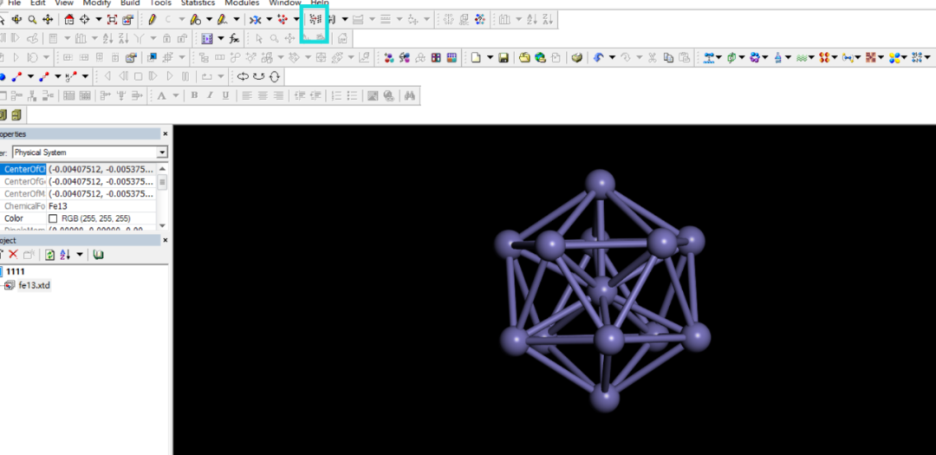Screen dimensions: 936x455
Task: Open dropdown arrow beside new document icon
Action: click(x=490, y=58)
